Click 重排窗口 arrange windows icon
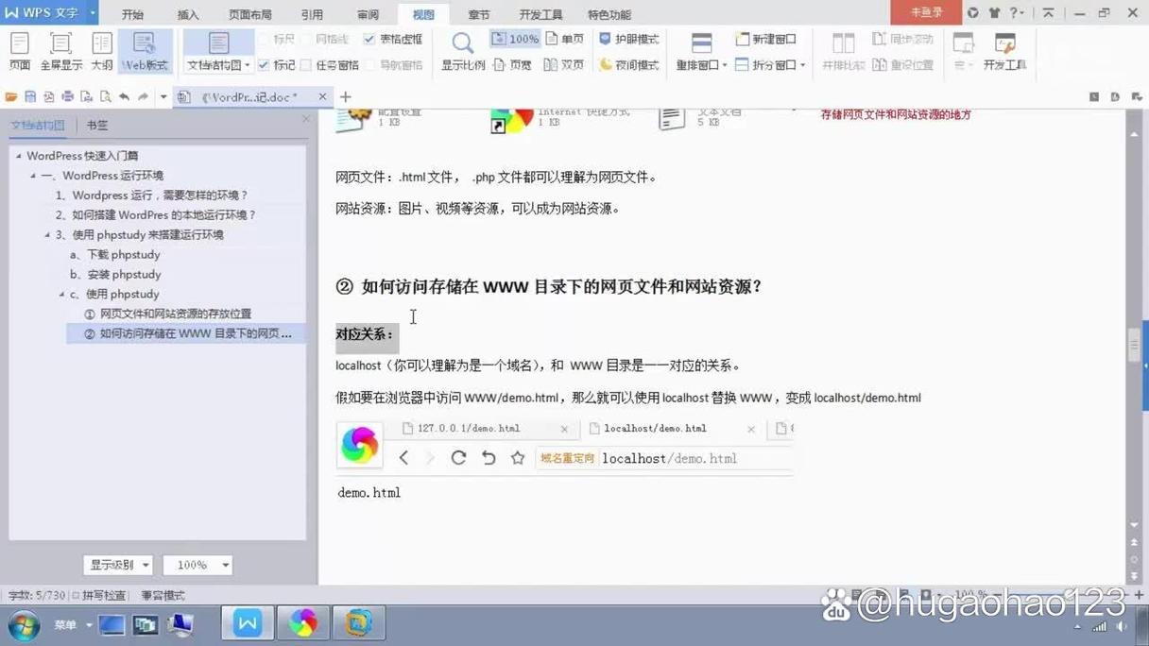Image resolution: width=1149 pixels, height=646 pixels. coord(701,43)
